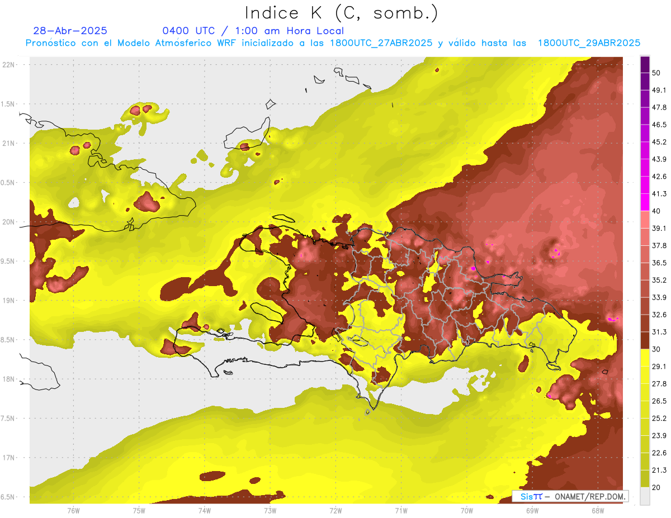Click the colorbar value 29.1

(659, 366)
